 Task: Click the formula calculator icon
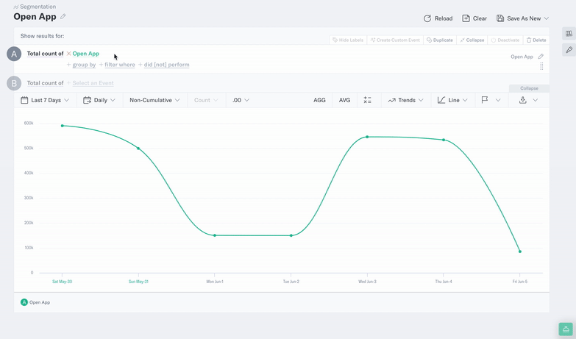[x=367, y=100]
